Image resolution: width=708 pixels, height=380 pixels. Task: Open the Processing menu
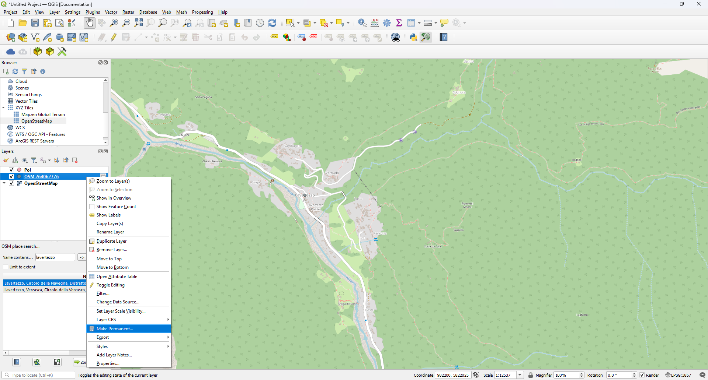pyautogui.click(x=202, y=12)
